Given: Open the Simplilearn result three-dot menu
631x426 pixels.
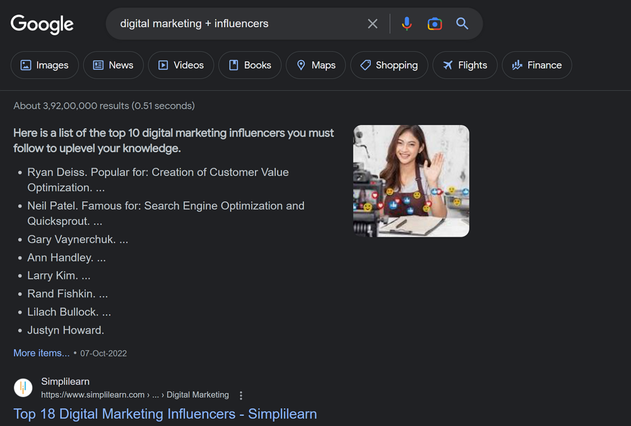Looking at the screenshot, I should coord(241,396).
